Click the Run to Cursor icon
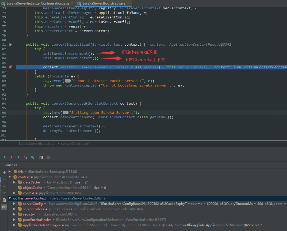Image resolution: width=287 pixels, height=231 pixels. point(32,158)
